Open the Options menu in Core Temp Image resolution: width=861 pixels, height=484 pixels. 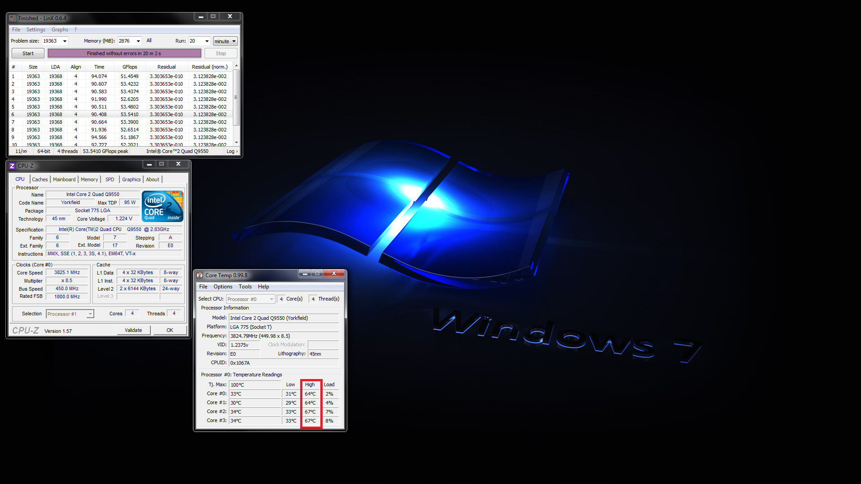coord(223,287)
